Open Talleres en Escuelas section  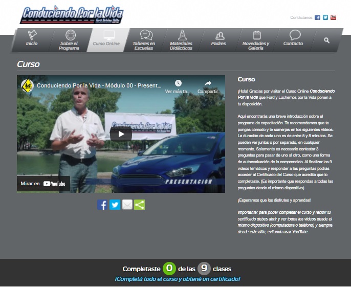click(144, 40)
